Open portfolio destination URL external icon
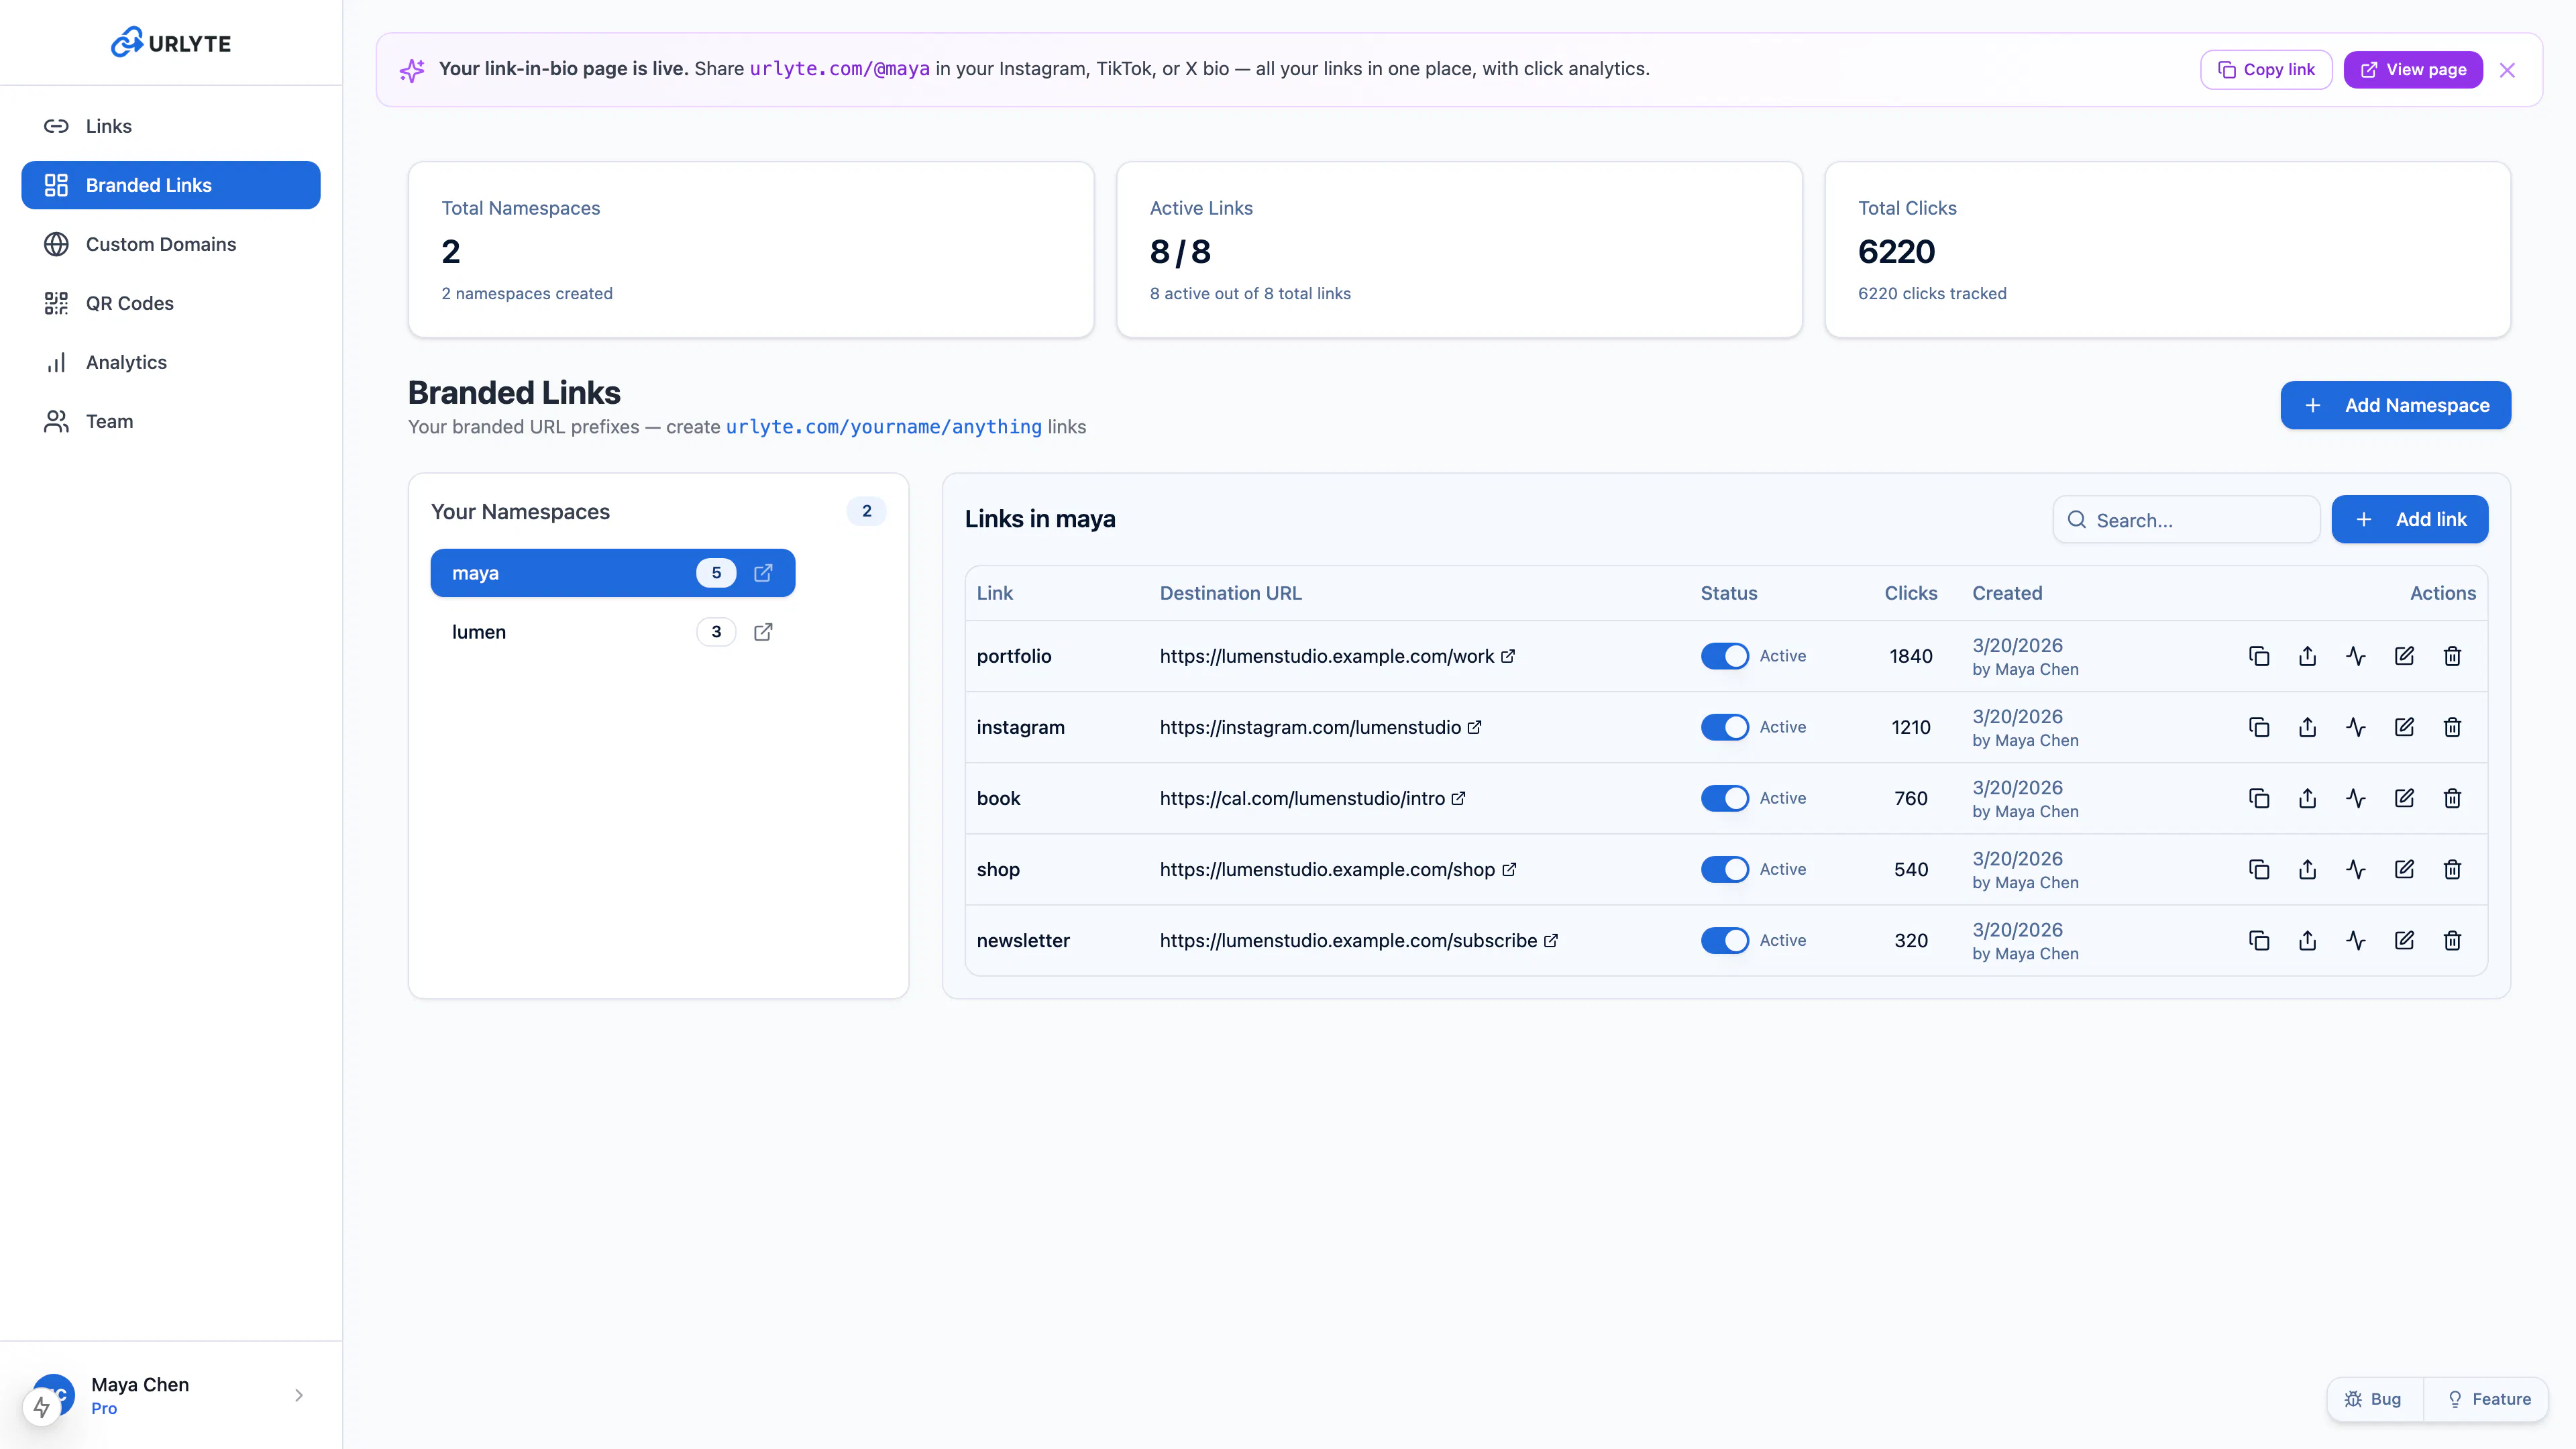Image resolution: width=2576 pixels, height=1449 pixels. pyautogui.click(x=1508, y=656)
